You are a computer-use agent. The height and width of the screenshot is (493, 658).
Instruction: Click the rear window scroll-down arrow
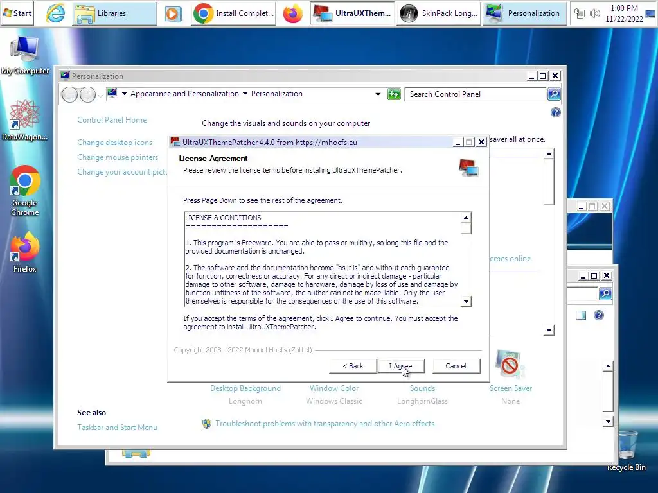(x=608, y=422)
